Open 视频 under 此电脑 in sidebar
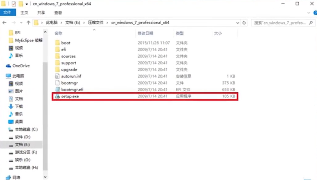317x180 pixels. point(16,83)
